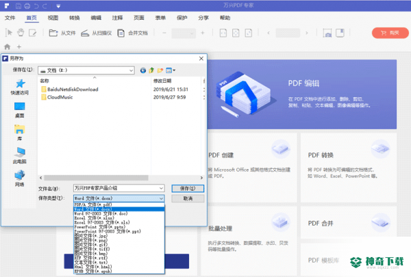Select the actual size page icon
The width and height of the screenshot is (411, 277).
pyautogui.click(x=248, y=33)
